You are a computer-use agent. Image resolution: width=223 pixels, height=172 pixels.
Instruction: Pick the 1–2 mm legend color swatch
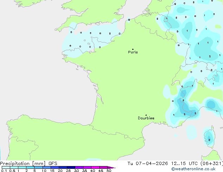(22, 167)
